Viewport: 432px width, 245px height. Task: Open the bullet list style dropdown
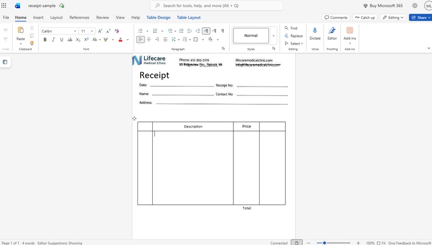147,31
